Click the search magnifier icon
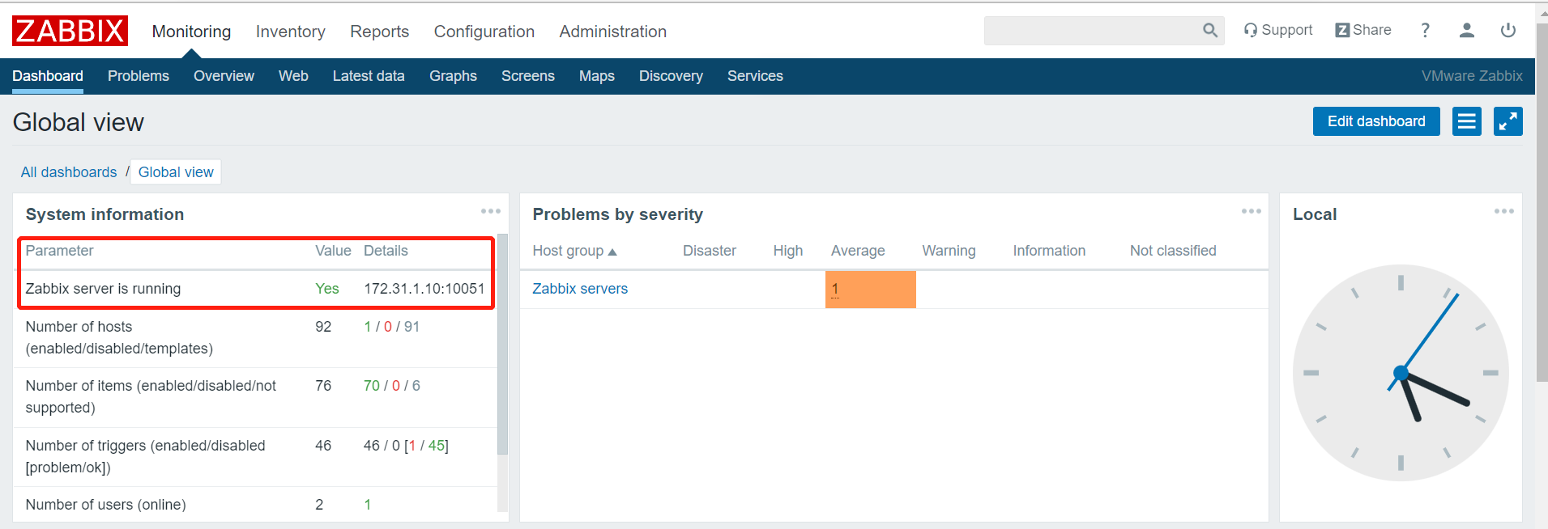The width and height of the screenshot is (1548, 529). tap(1210, 30)
